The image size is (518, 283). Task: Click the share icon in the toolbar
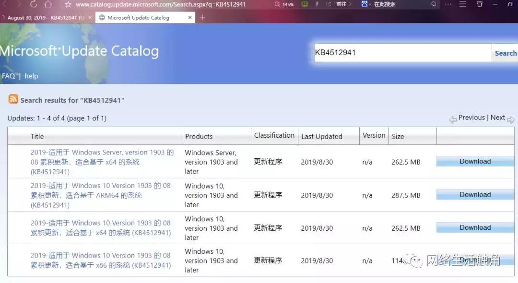click(x=329, y=4)
